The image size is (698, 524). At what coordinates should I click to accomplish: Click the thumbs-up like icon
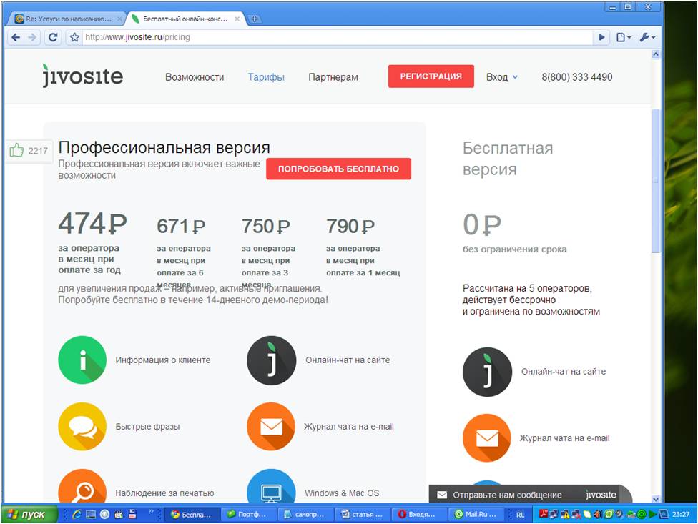point(16,150)
